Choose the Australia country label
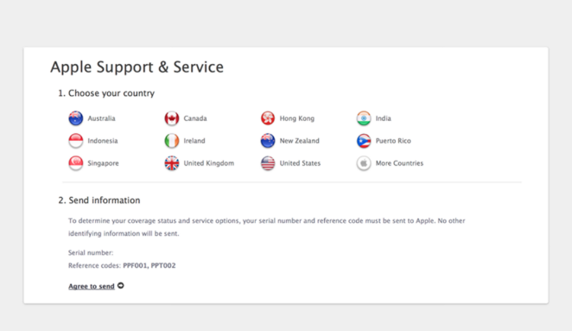Viewport: 572px width, 331px height. point(101,118)
